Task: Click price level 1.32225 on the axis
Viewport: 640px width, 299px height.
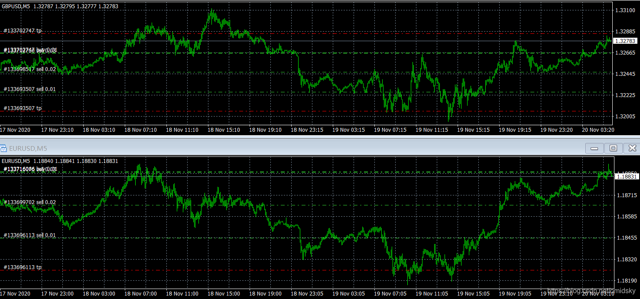Action: pos(625,95)
